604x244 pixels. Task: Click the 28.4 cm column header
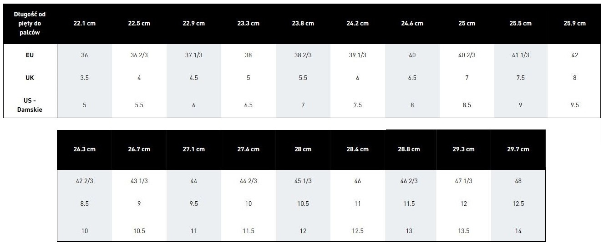tap(357, 149)
